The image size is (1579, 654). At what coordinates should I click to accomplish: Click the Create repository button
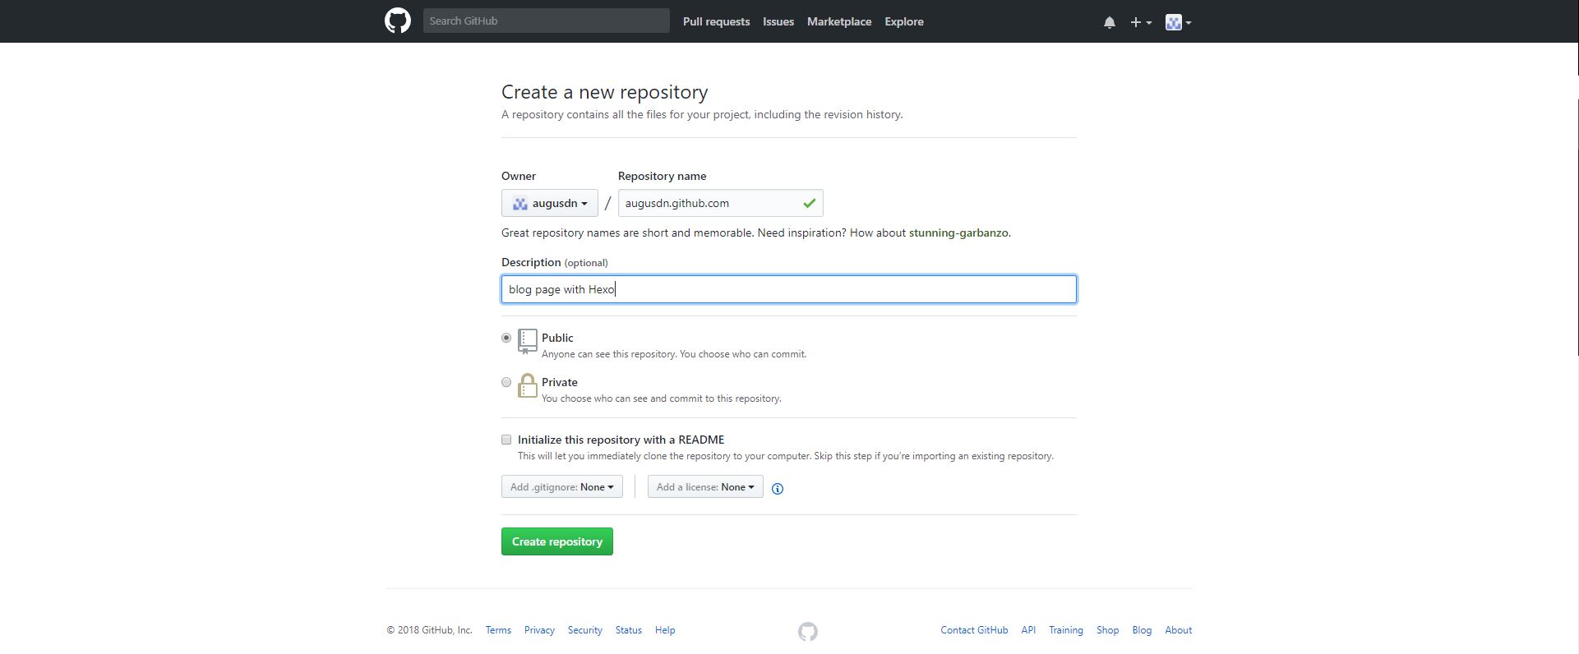click(557, 541)
